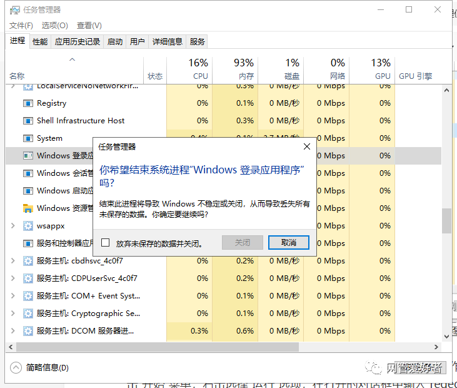Expand 服务主机: CDPUserSvc_4c0f7 row
Screen dimensions: 457x388
click(x=13, y=278)
